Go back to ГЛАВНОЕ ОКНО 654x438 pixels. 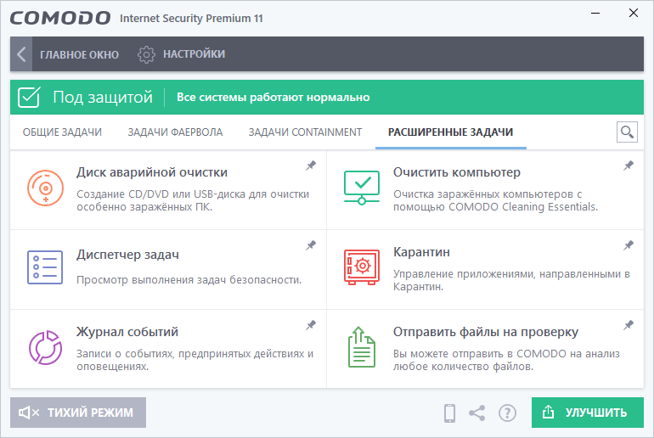(70, 54)
